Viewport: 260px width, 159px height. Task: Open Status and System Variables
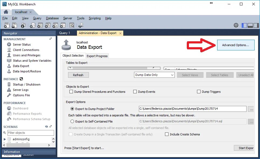(32, 61)
